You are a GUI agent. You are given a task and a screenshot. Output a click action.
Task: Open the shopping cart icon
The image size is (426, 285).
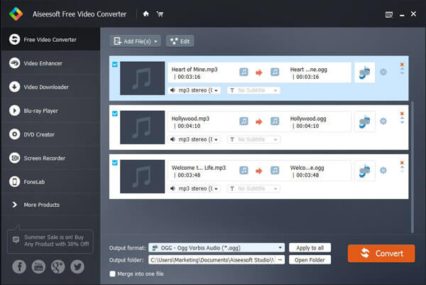[x=160, y=14]
